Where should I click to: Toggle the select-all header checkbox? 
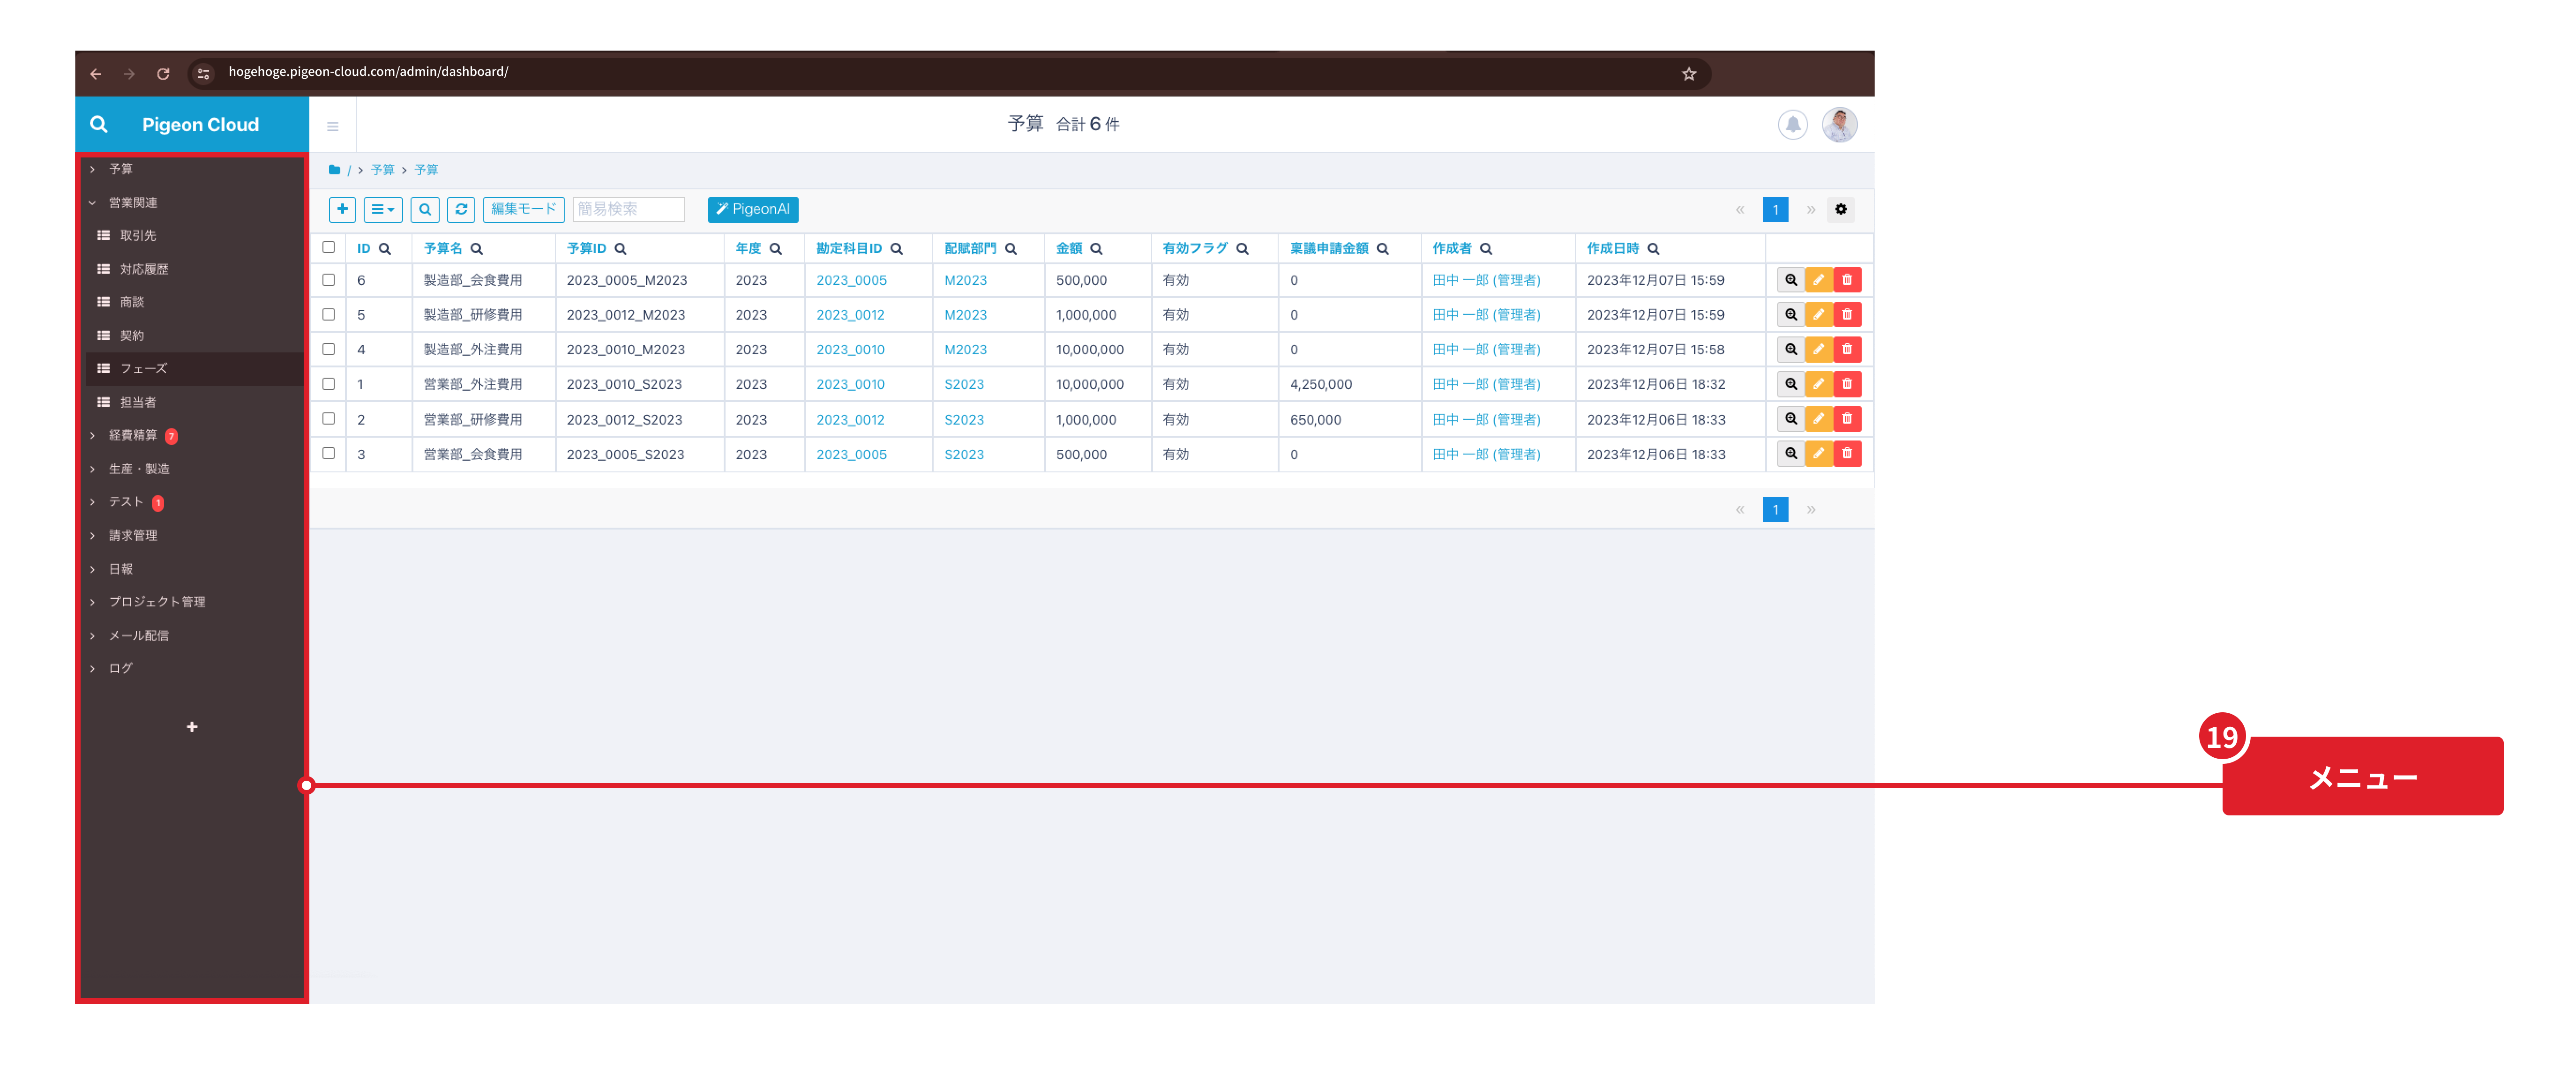(328, 247)
